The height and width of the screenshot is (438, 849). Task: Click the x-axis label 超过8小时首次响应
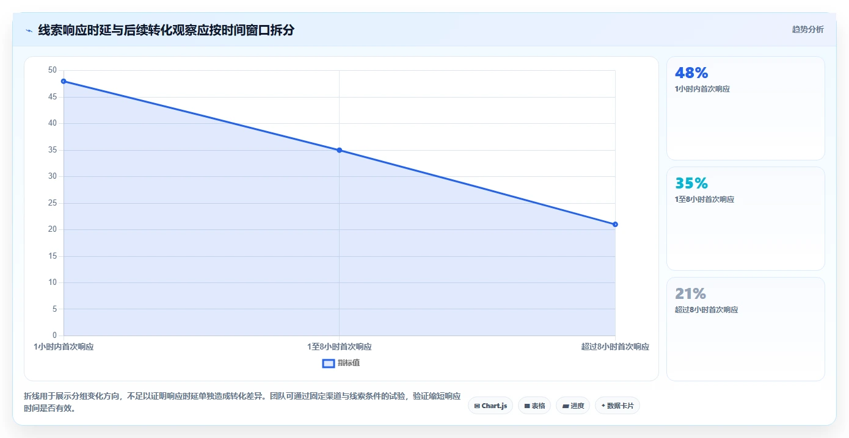[615, 346]
